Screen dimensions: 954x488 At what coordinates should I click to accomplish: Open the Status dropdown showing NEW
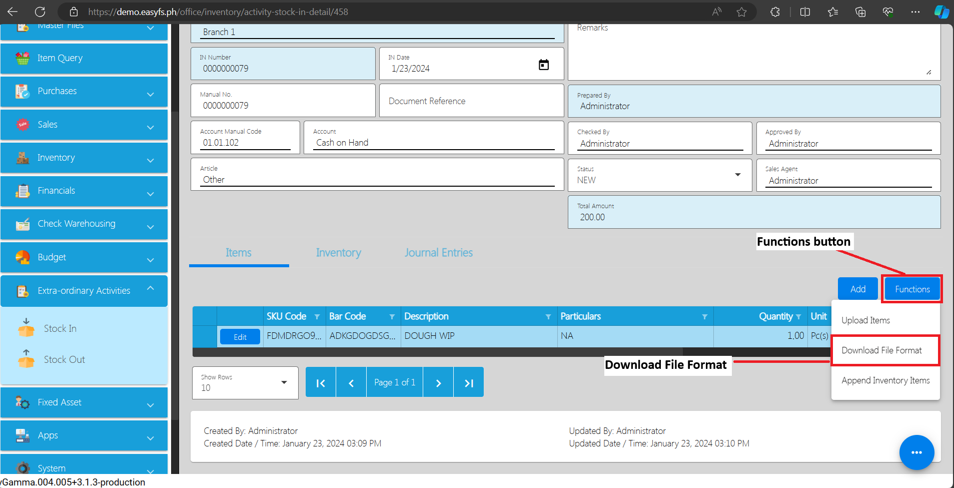(x=660, y=175)
